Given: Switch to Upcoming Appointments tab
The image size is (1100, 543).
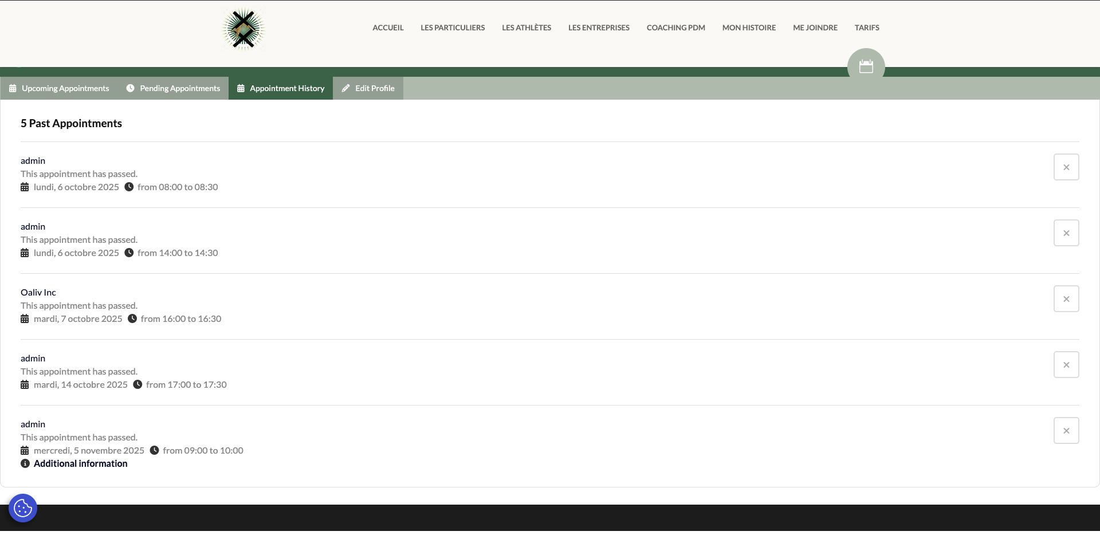Looking at the screenshot, I should (59, 88).
